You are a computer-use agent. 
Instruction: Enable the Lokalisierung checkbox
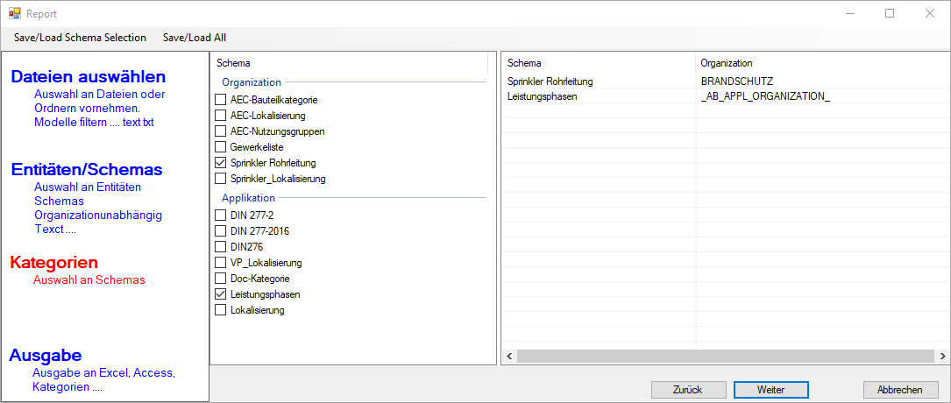coord(220,310)
